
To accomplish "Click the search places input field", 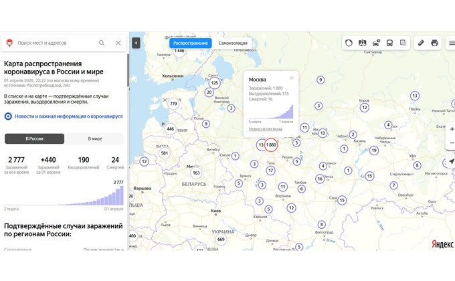I will point(54,43).
